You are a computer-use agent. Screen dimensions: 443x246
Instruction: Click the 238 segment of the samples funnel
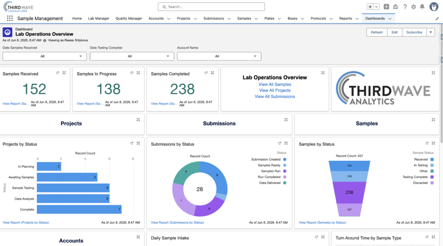coord(350,192)
